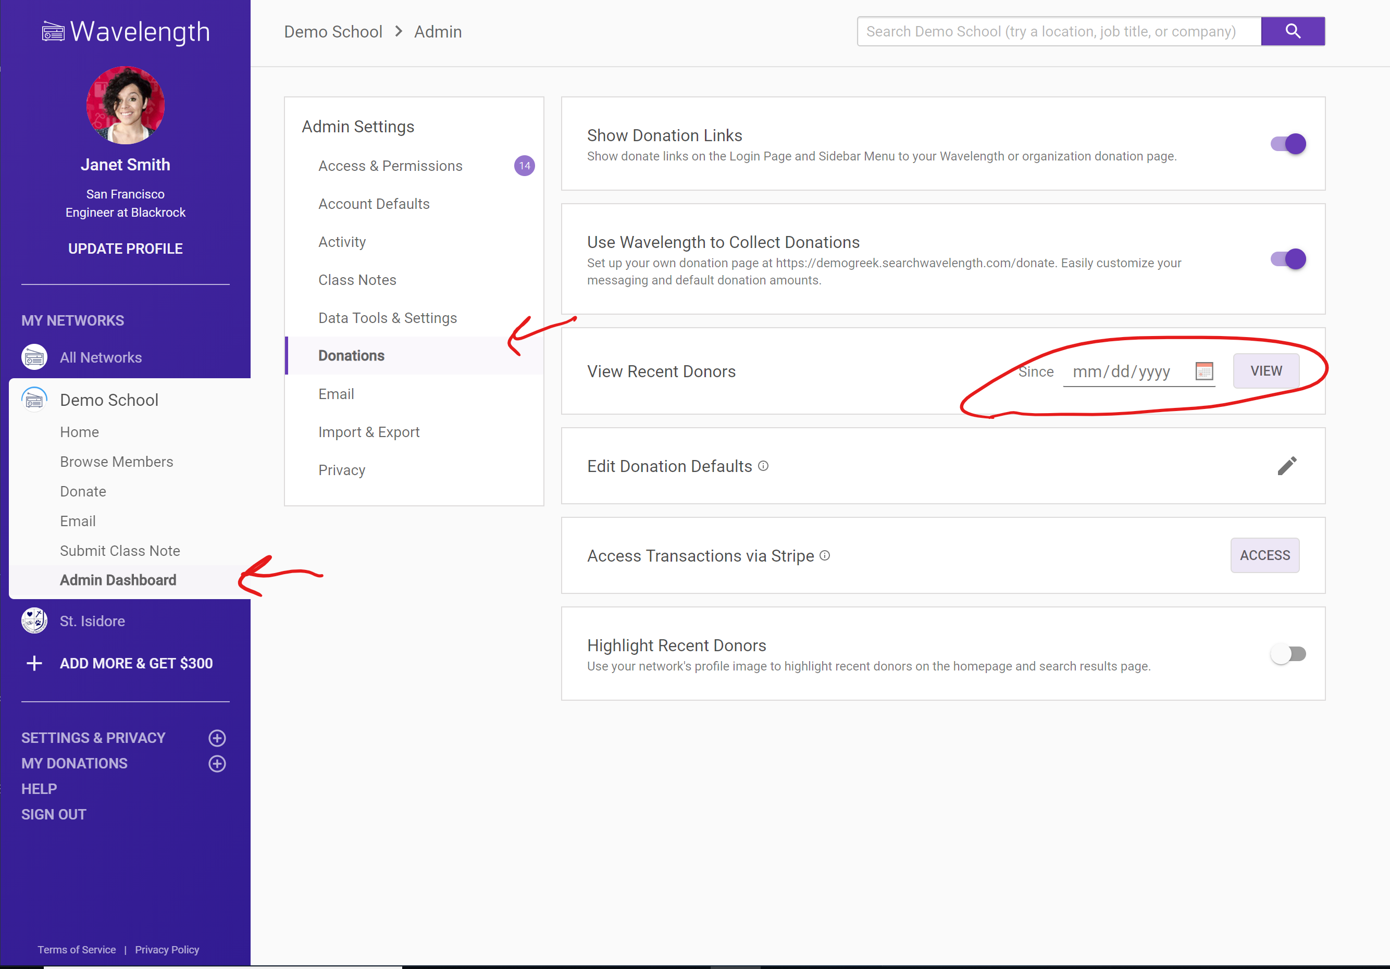1390x969 pixels.
Task: Expand My Donations section
Action: pyautogui.click(x=217, y=763)
